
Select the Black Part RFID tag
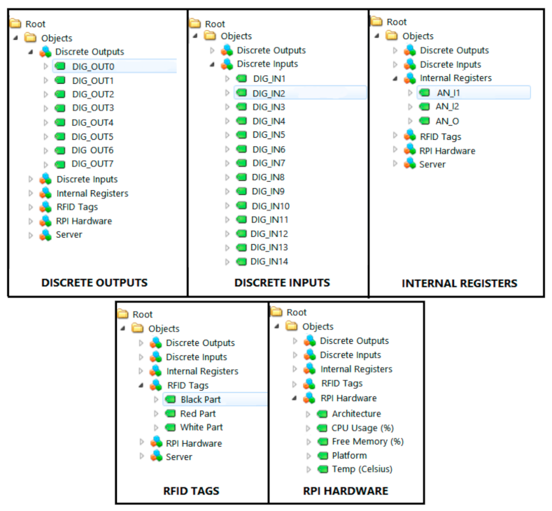tap(201, 400)
